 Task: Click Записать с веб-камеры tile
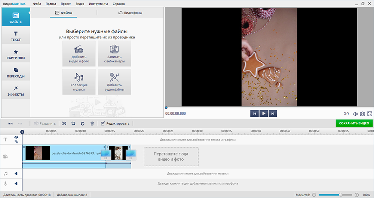pyautogui.click(x=114, y=54)
